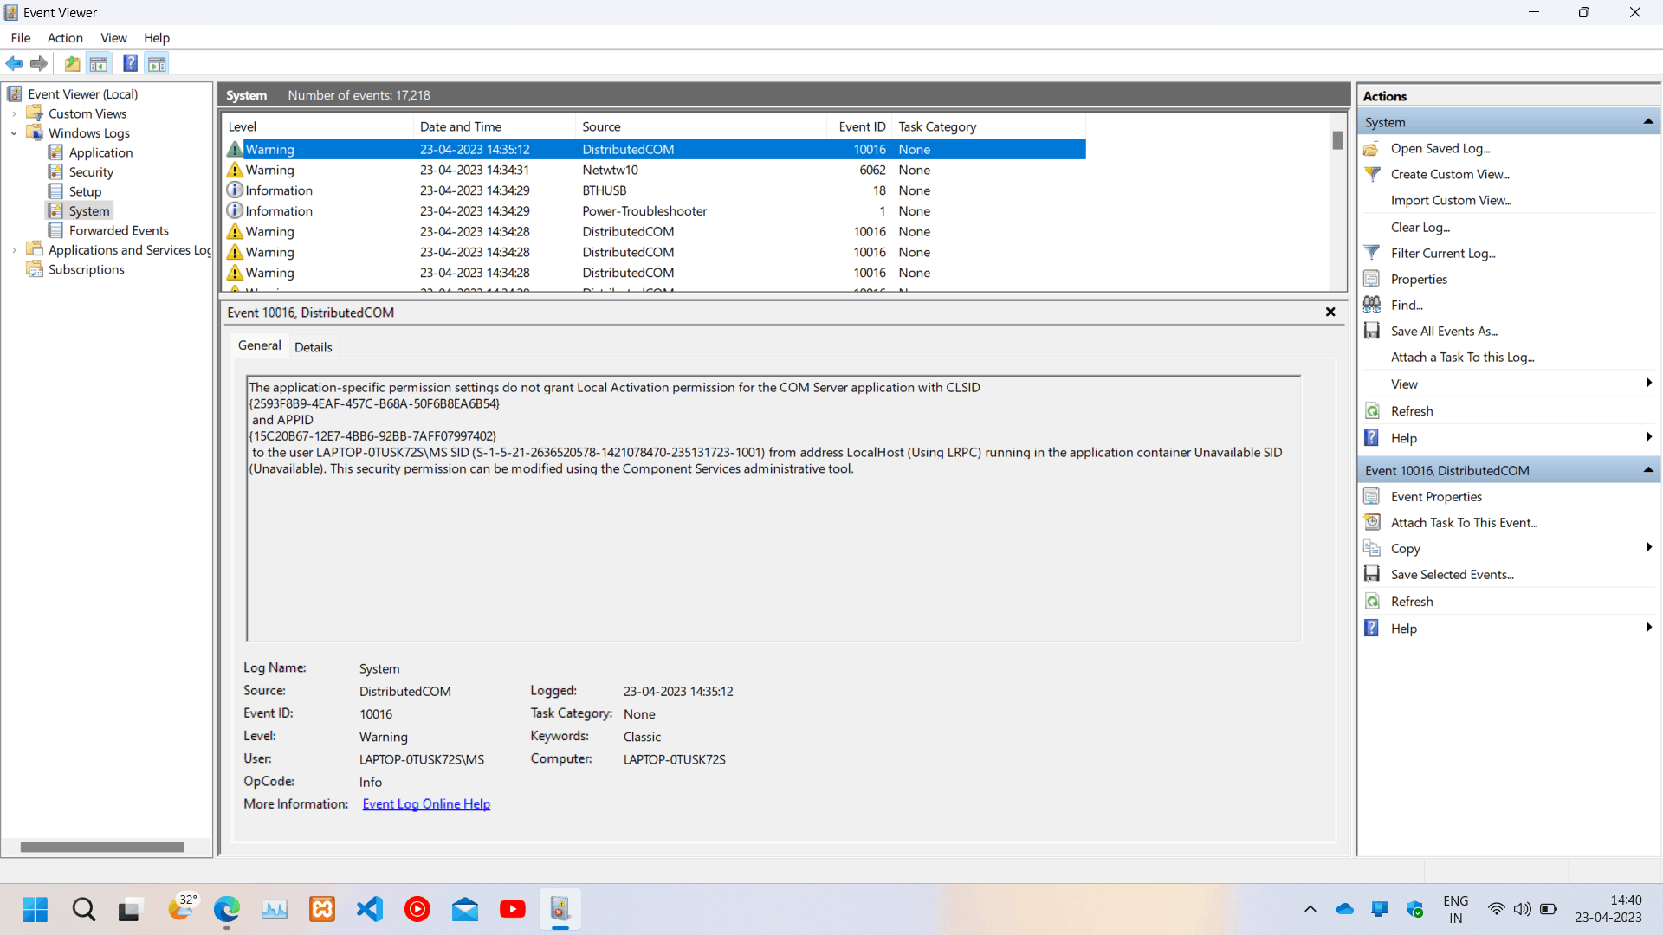Click the Show/Hide Console Tree toolbar icon

(x=99, y=63)
